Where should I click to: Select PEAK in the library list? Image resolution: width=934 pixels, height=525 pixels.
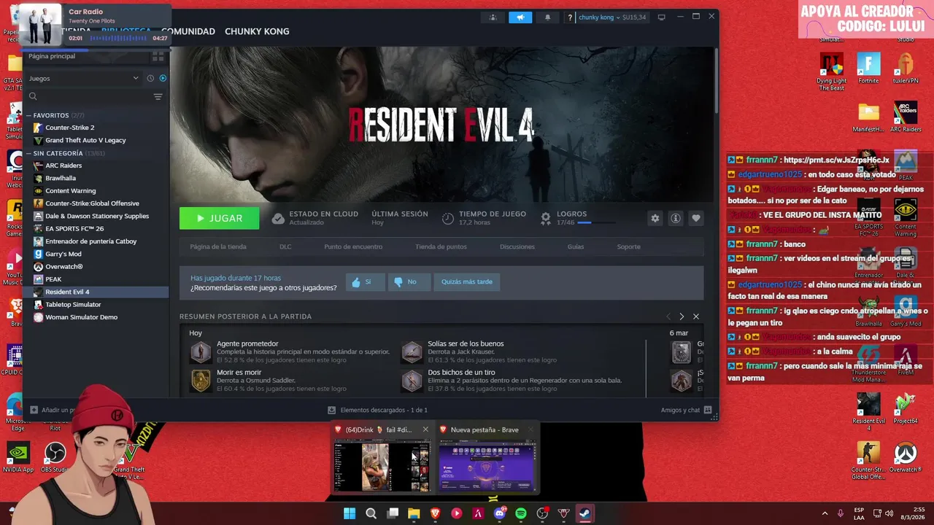coord(96,279)
